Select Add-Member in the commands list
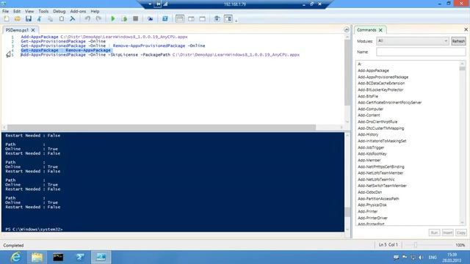Viewport: 470px width, 264px height. click(369, 161)
